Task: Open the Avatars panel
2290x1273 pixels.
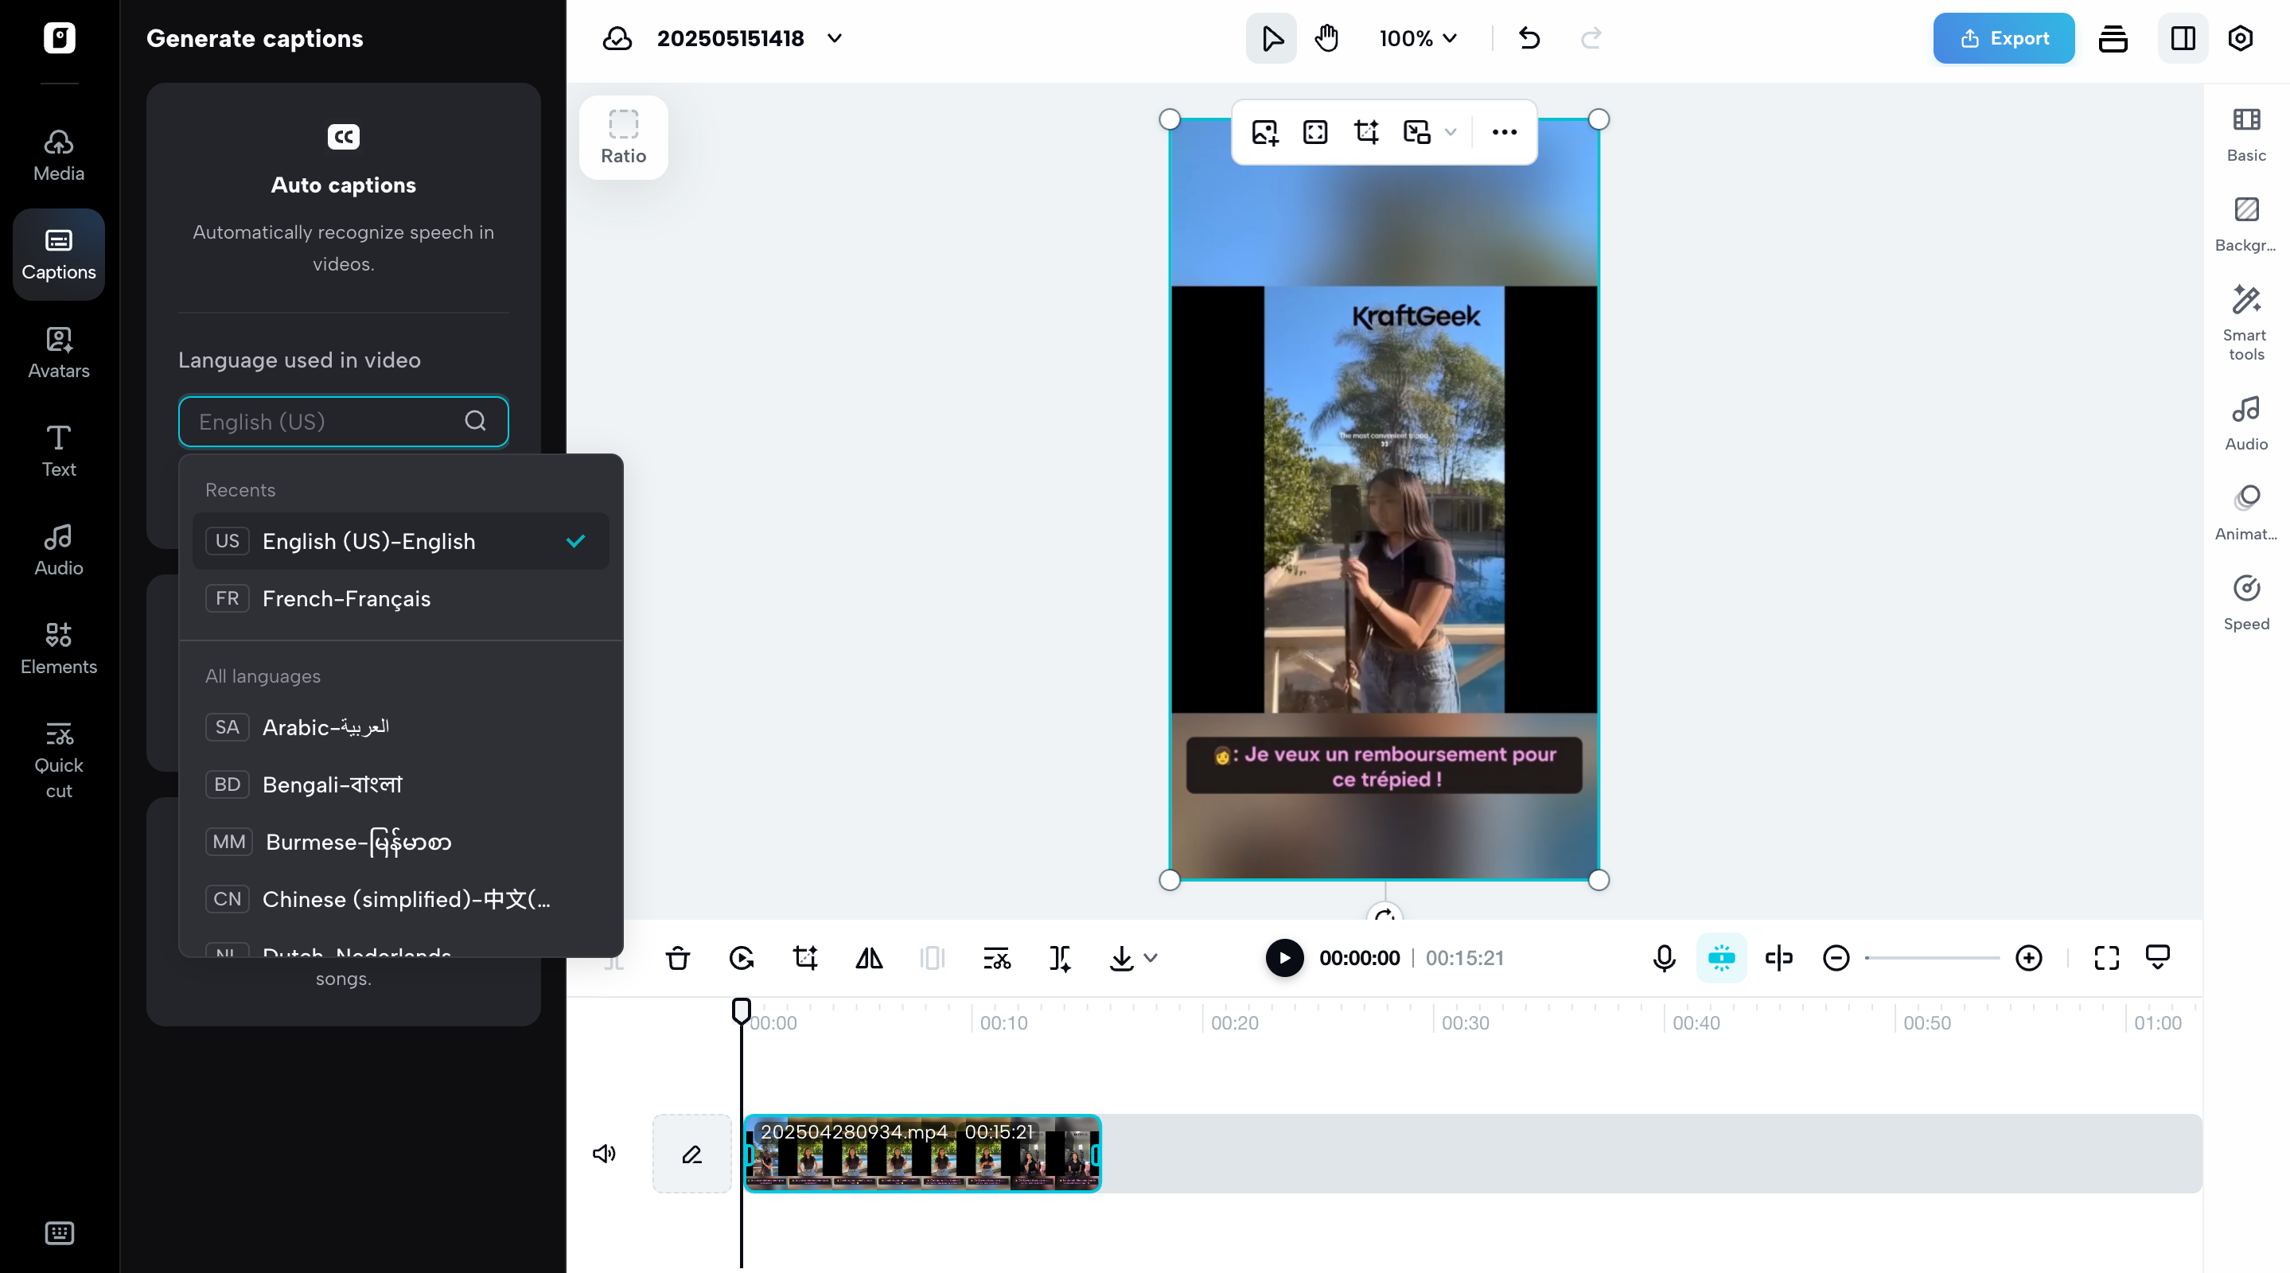Action: pos(57,352)
